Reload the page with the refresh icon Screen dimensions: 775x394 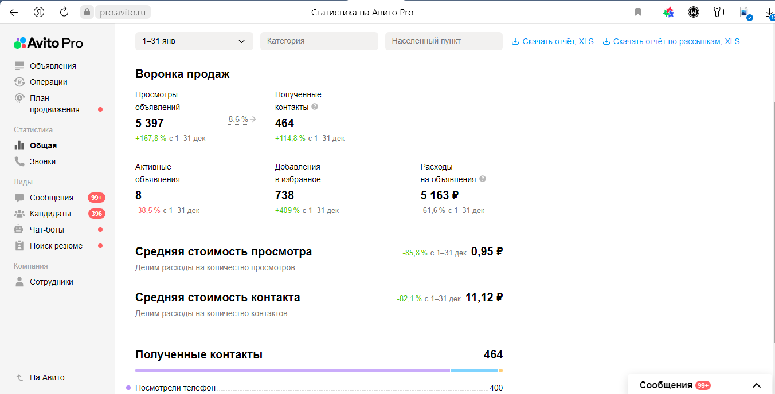click(x=64, y=12)
